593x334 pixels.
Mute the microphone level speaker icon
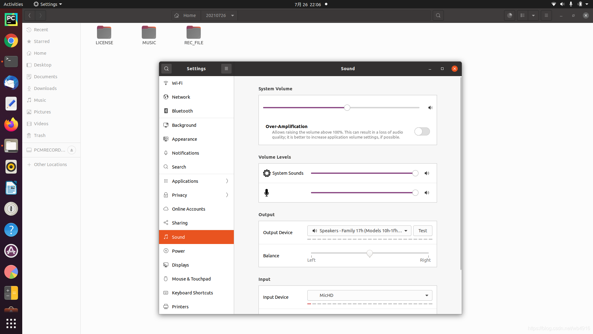pos(427,193)
